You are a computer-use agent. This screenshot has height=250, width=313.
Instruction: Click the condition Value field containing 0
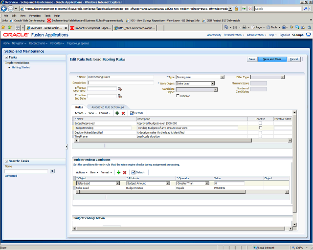[229, 184]
